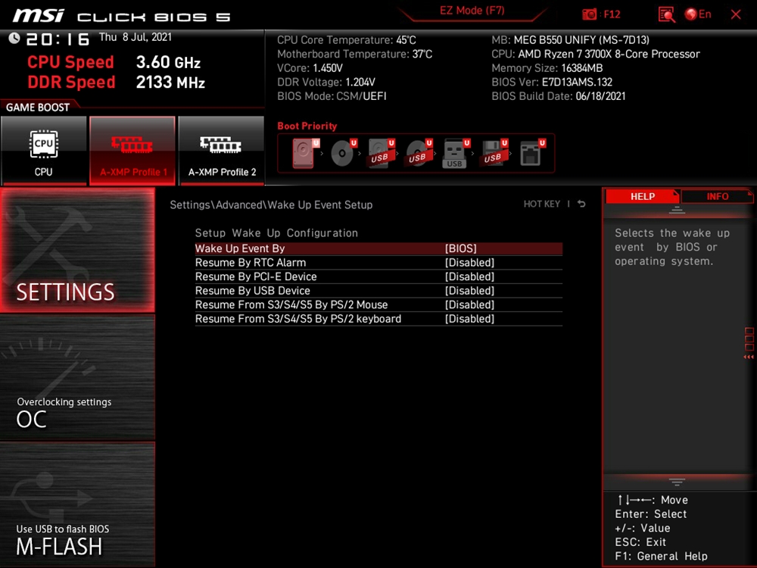The image size is (757, 568).
Task: Click the F12 screenshot camera icon
Action: (x=589, y=14)
